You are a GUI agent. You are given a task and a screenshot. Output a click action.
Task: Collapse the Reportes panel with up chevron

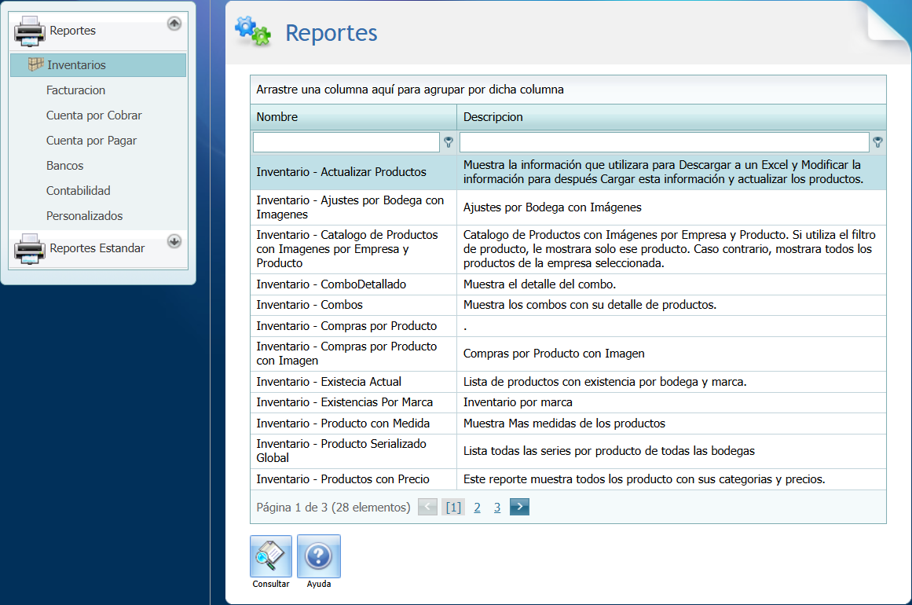tap(174, 23)
